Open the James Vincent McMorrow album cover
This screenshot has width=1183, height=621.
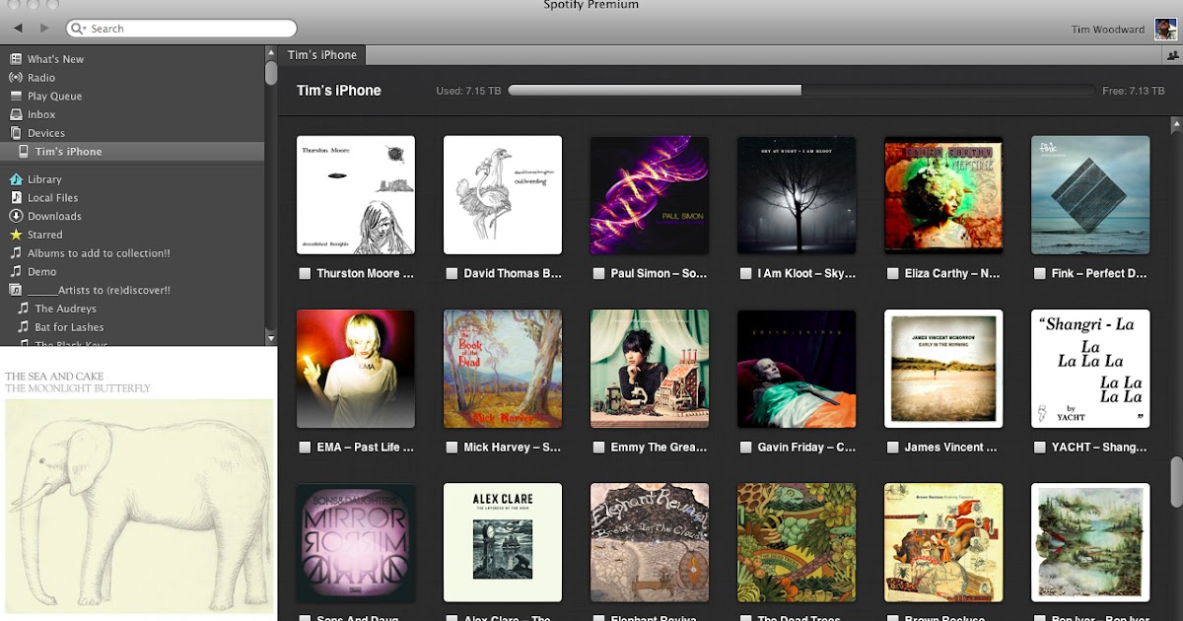click(943, 369)
